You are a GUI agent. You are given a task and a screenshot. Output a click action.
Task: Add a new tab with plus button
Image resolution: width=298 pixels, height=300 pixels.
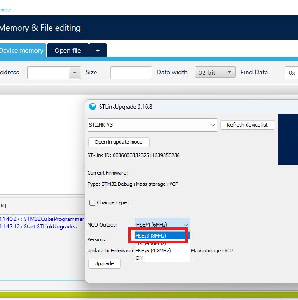point(98,50)
